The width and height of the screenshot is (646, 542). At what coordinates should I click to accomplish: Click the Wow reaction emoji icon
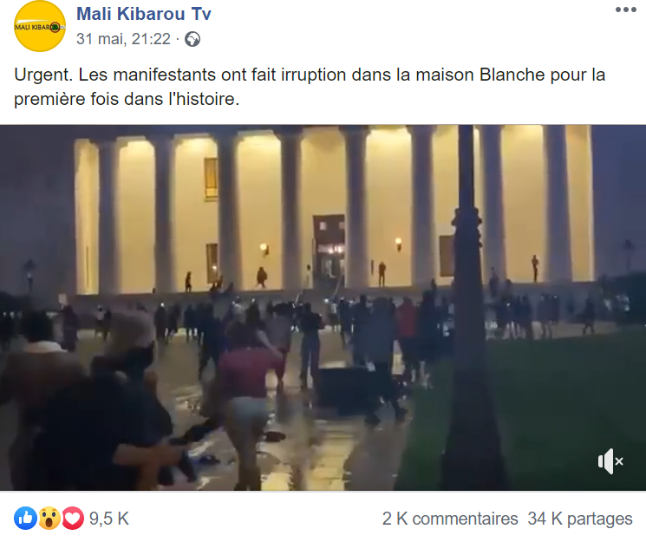[49, 518]
